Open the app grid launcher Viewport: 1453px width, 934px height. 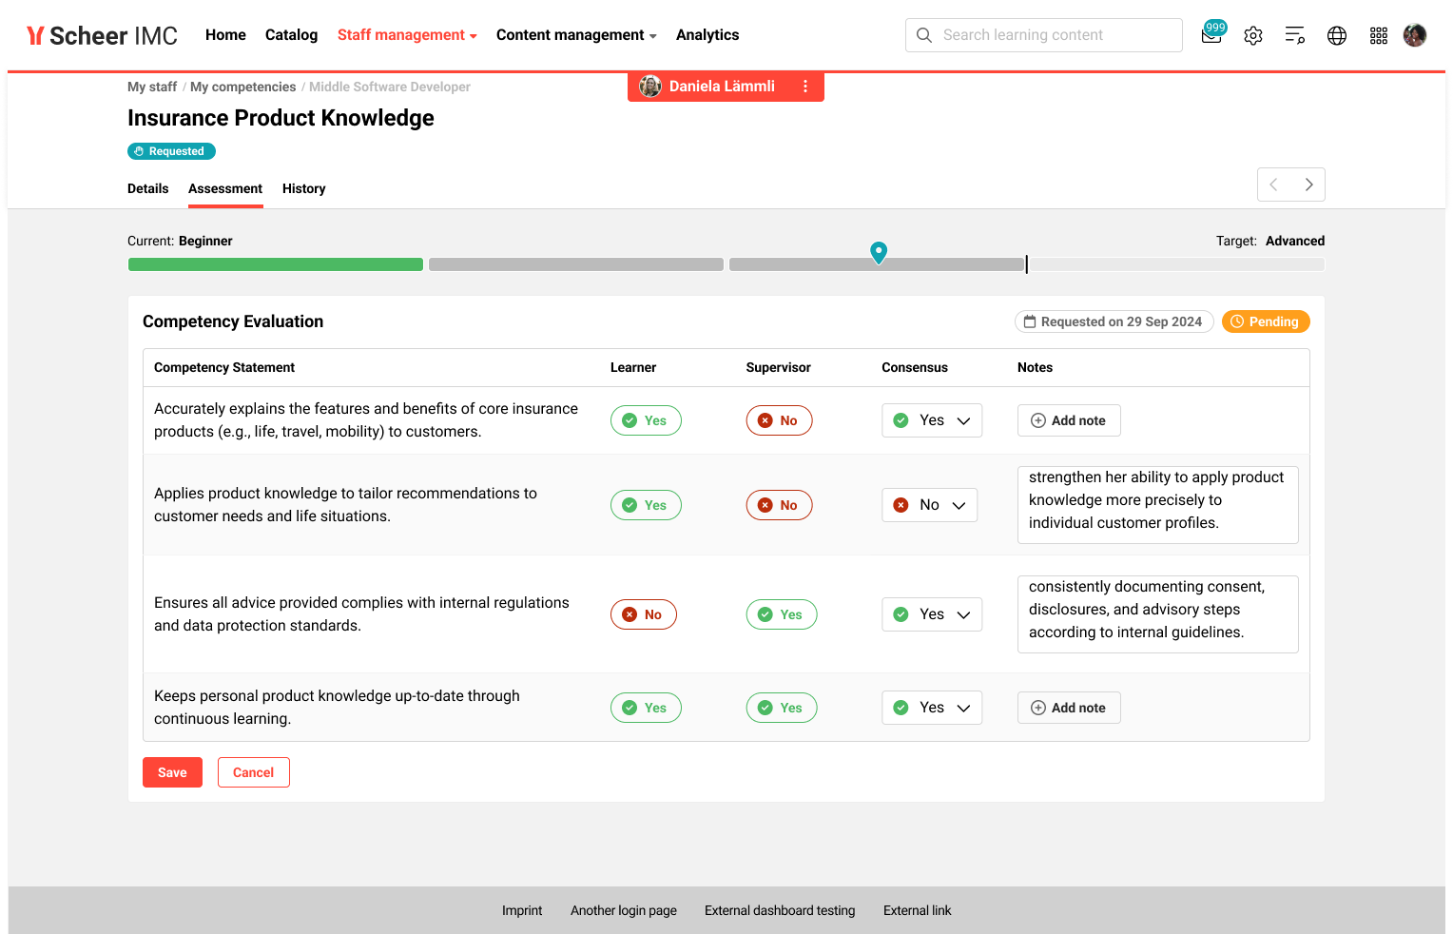click(1378, 35)
